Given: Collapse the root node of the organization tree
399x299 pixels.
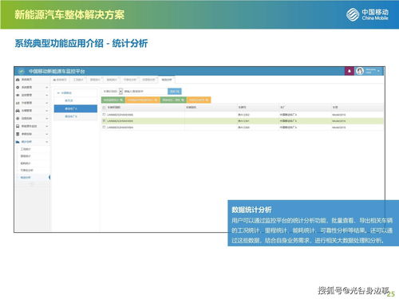Looking at the screenshot, I should pyautogui.click(x=58, y=92).
